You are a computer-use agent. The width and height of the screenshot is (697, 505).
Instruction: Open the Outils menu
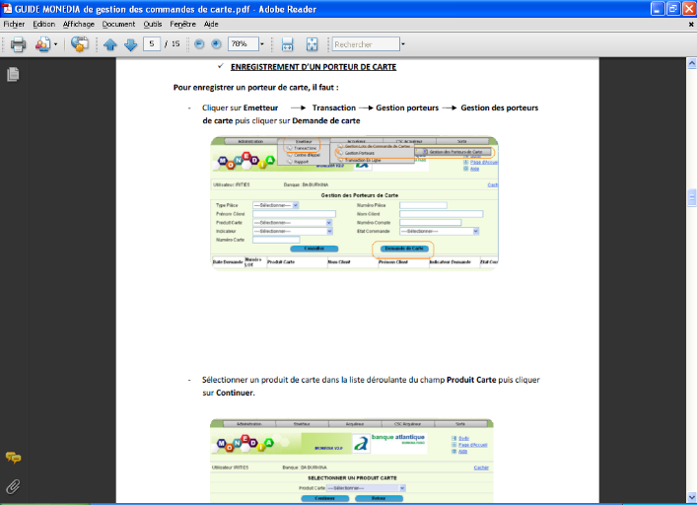coord(153,24)
